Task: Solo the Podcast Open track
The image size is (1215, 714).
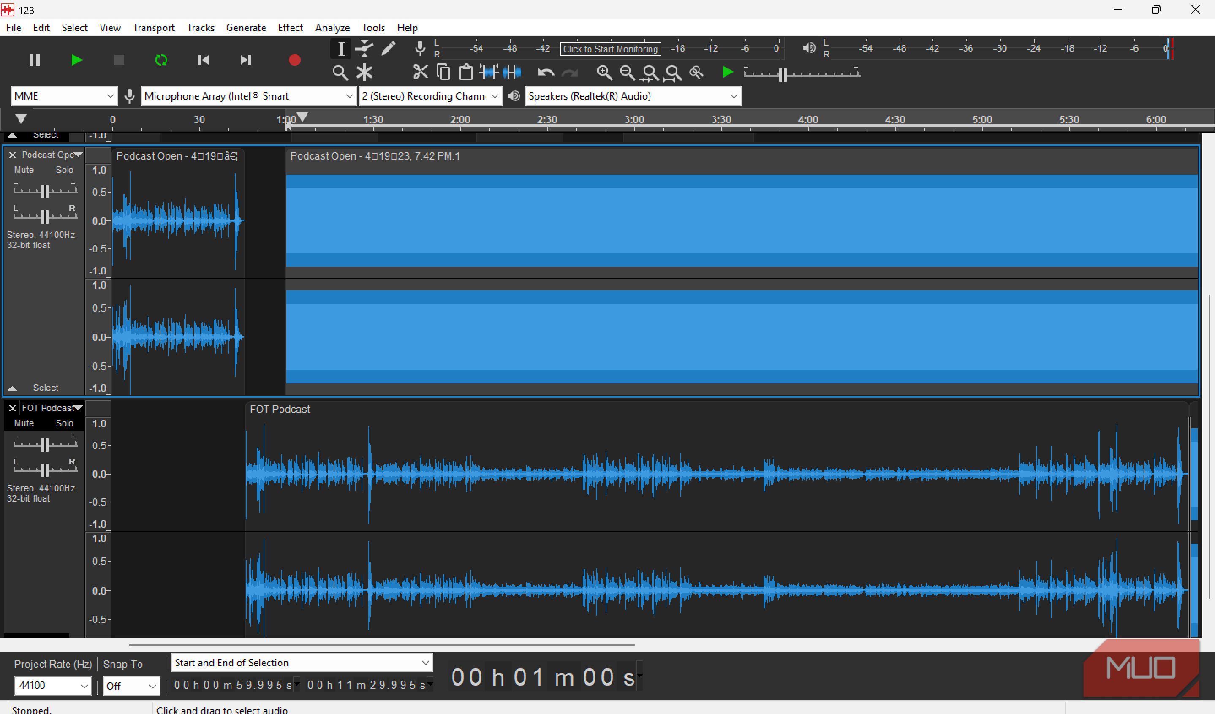Action: (64, 170)
